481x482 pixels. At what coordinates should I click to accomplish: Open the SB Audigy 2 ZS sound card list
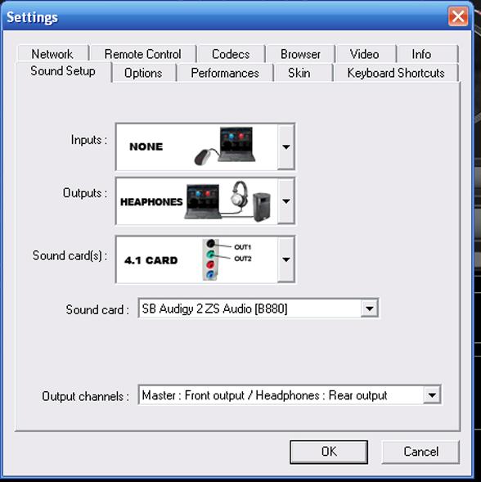point(369,308)
